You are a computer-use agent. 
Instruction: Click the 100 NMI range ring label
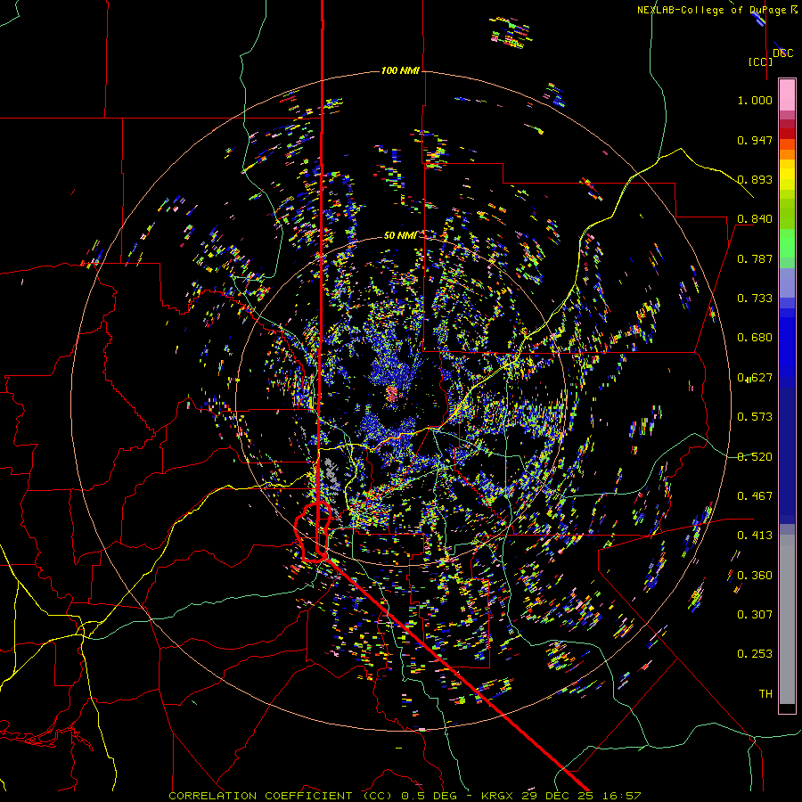[400, 70]
